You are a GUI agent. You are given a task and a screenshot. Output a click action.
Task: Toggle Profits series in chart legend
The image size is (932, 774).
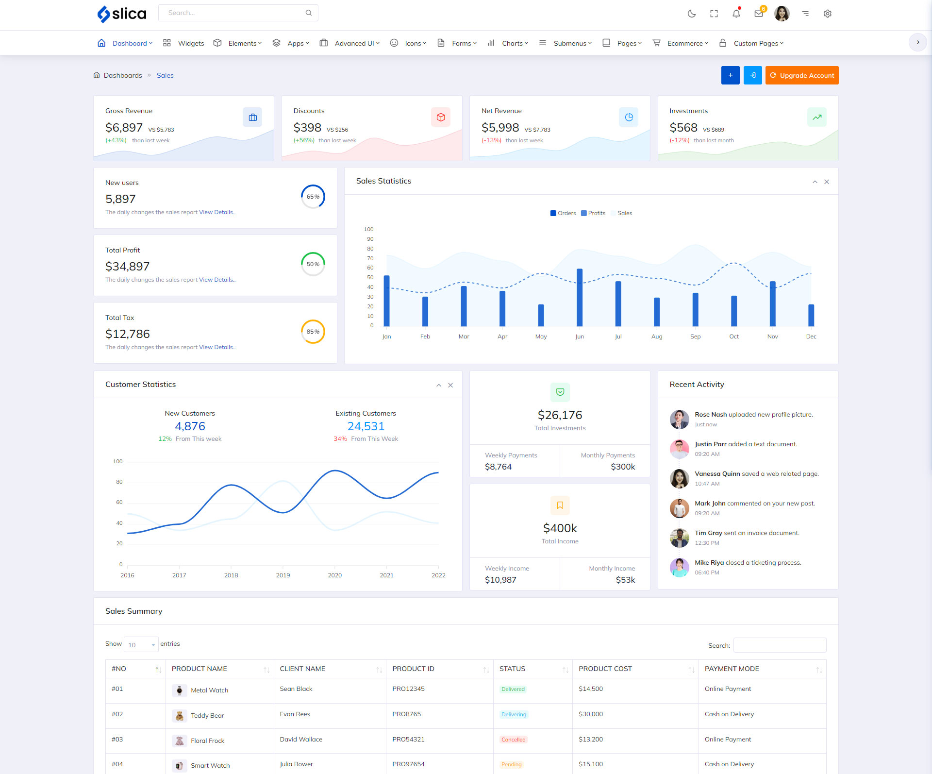[x=593, y=213]
